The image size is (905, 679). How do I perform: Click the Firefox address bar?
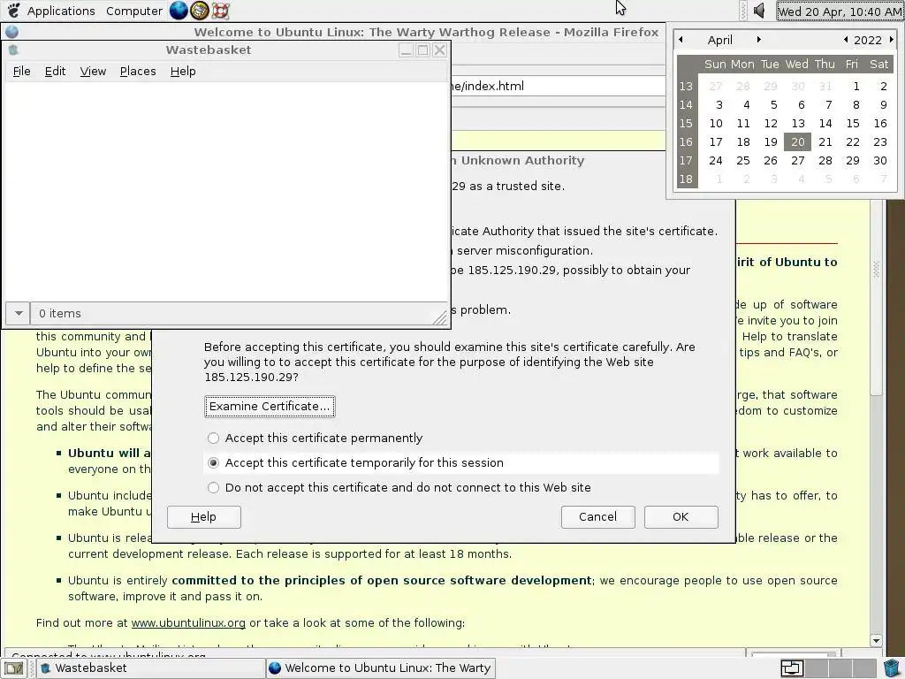tap(559, 86)
